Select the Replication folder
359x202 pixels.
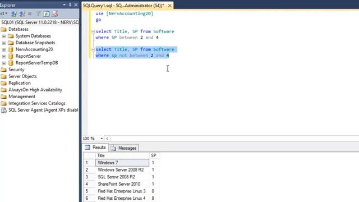tap(20, 83)
